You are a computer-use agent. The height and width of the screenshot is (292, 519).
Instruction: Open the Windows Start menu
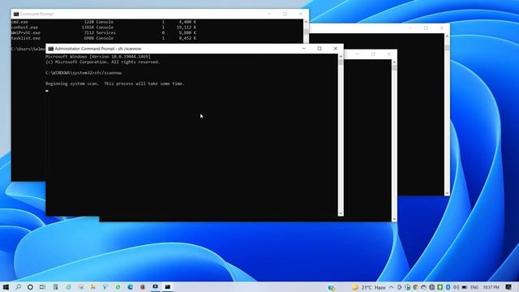[x=6, y=287]
